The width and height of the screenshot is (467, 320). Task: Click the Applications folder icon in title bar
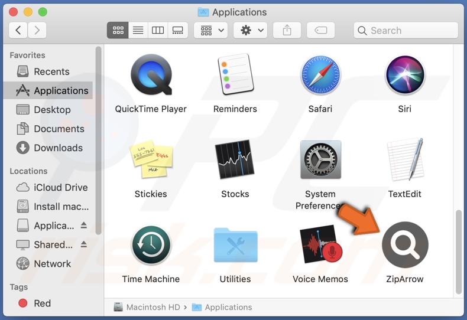pyautogui.click(x=203, y=12)
